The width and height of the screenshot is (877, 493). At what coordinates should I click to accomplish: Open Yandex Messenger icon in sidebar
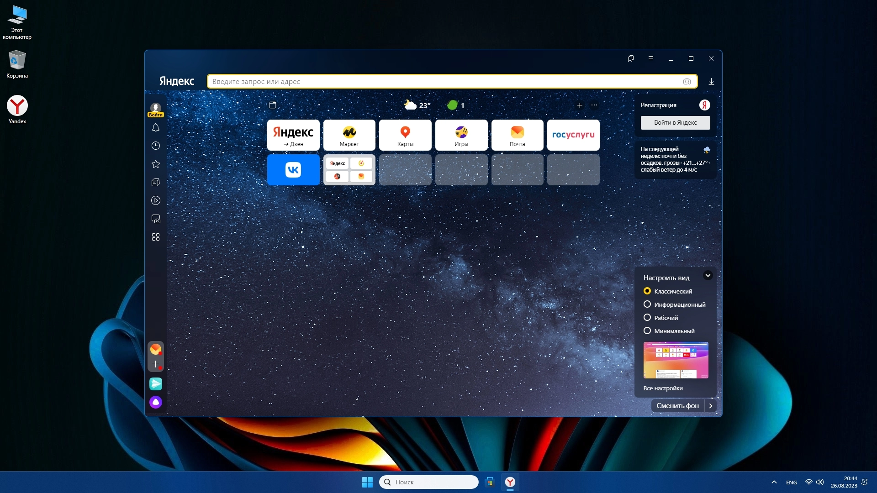point(156,384)
